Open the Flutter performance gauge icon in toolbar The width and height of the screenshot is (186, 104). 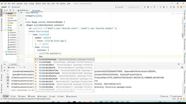pyautogui.click(x=154, y=7)
